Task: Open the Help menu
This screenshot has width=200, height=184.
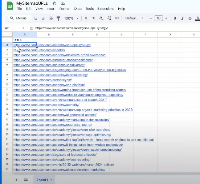Action: (122, 9)
